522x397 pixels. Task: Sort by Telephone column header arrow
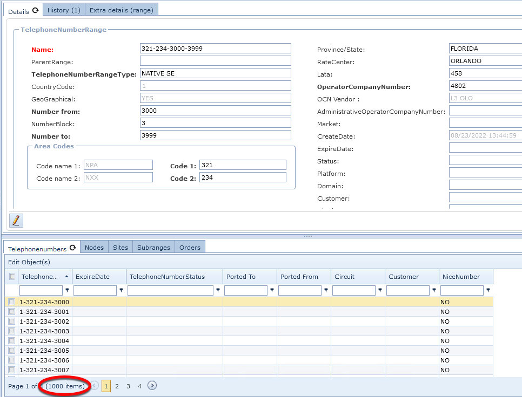pyautogui.click(x=66, y=277)
